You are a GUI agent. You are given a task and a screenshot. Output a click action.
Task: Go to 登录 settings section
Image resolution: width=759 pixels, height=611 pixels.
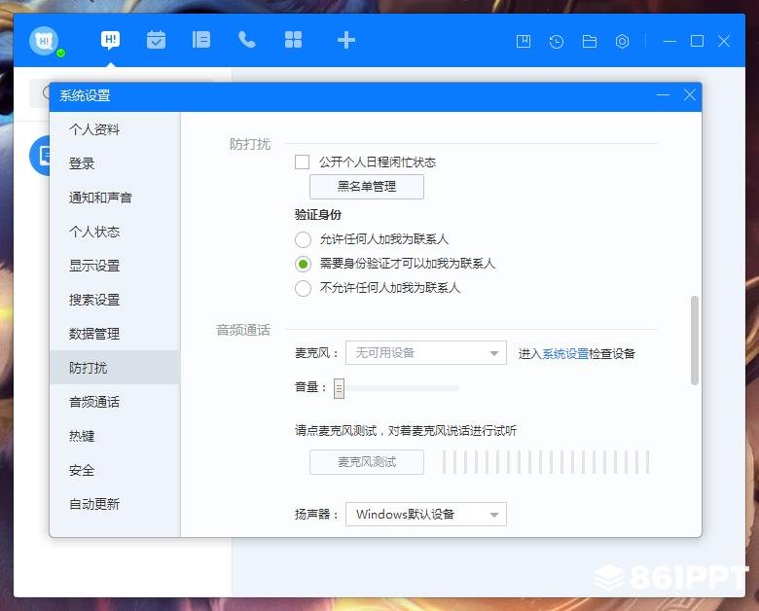click(x=115, y=163)
